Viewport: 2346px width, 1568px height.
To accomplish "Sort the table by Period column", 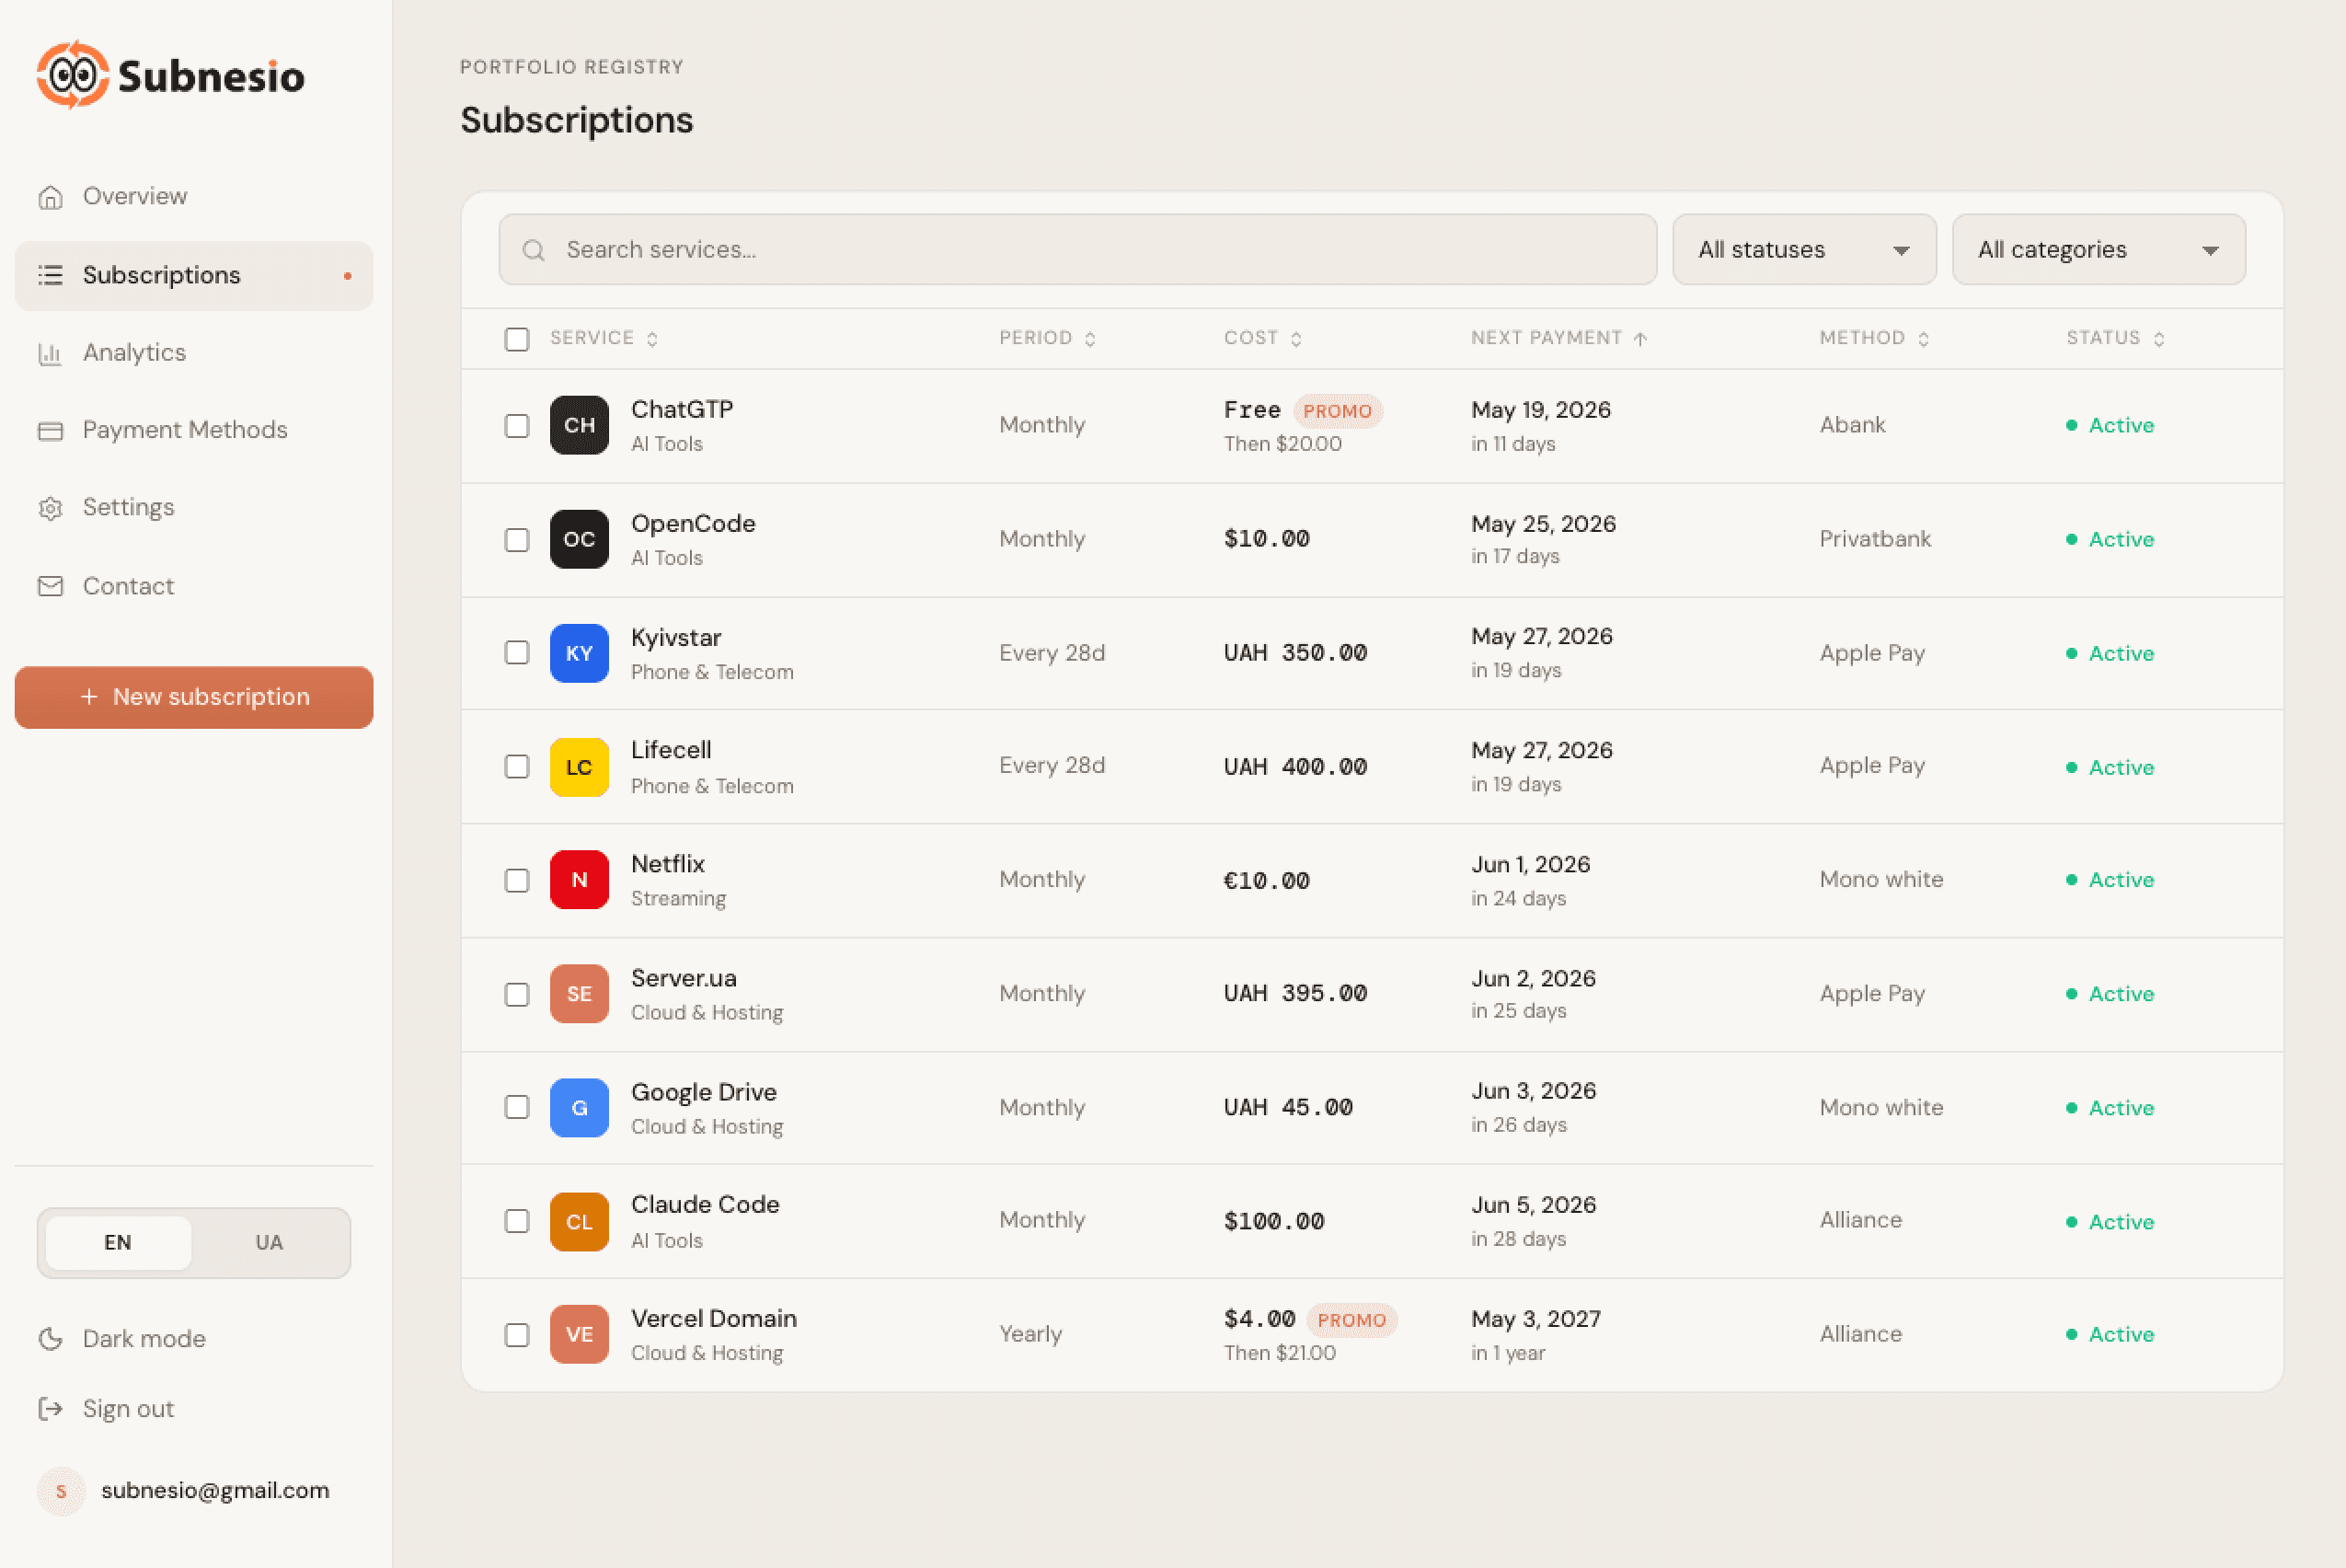I will [x=1048, y=338].
